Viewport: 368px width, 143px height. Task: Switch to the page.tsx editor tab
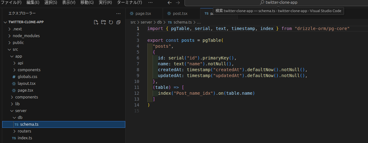tap(144, 14)
